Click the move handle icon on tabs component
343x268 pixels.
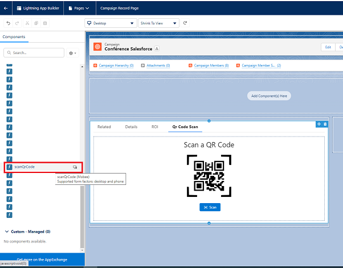(319, 124)
